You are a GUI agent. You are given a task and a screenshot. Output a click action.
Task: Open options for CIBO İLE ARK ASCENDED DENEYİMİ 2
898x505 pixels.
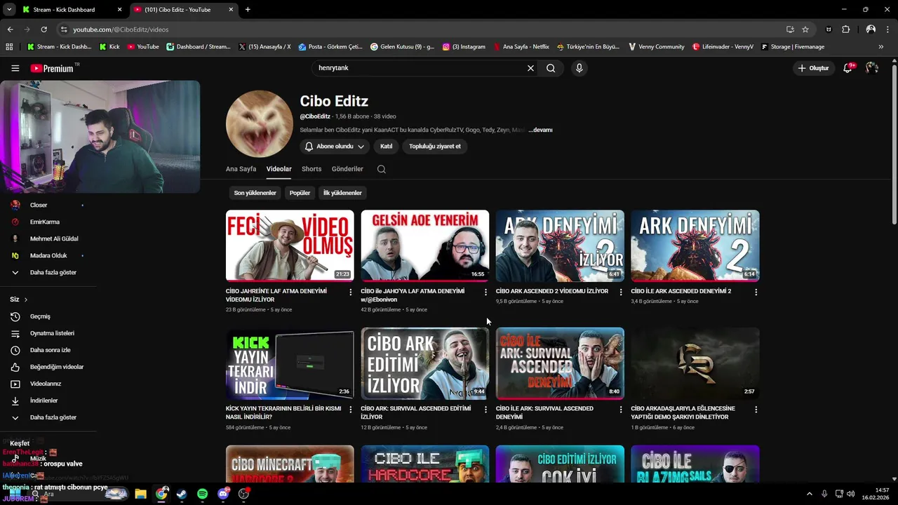tap(756, 292)
